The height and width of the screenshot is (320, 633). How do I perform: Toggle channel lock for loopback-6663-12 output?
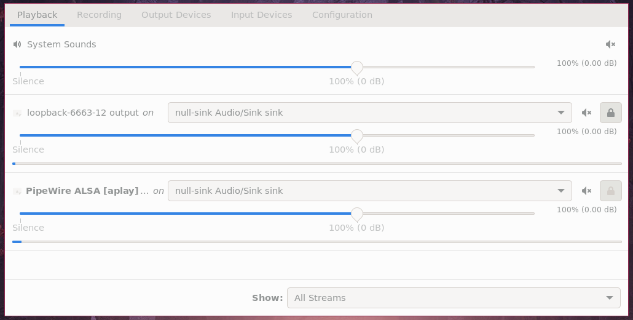tap(610, 113)
